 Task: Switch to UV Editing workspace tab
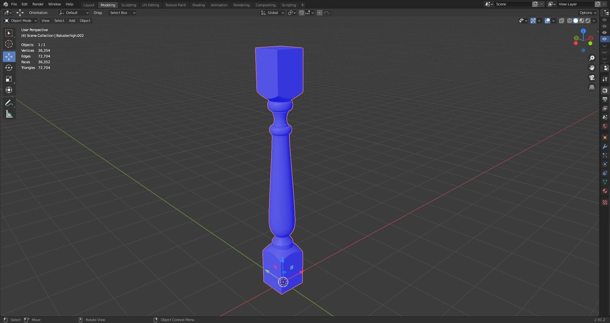151,5
